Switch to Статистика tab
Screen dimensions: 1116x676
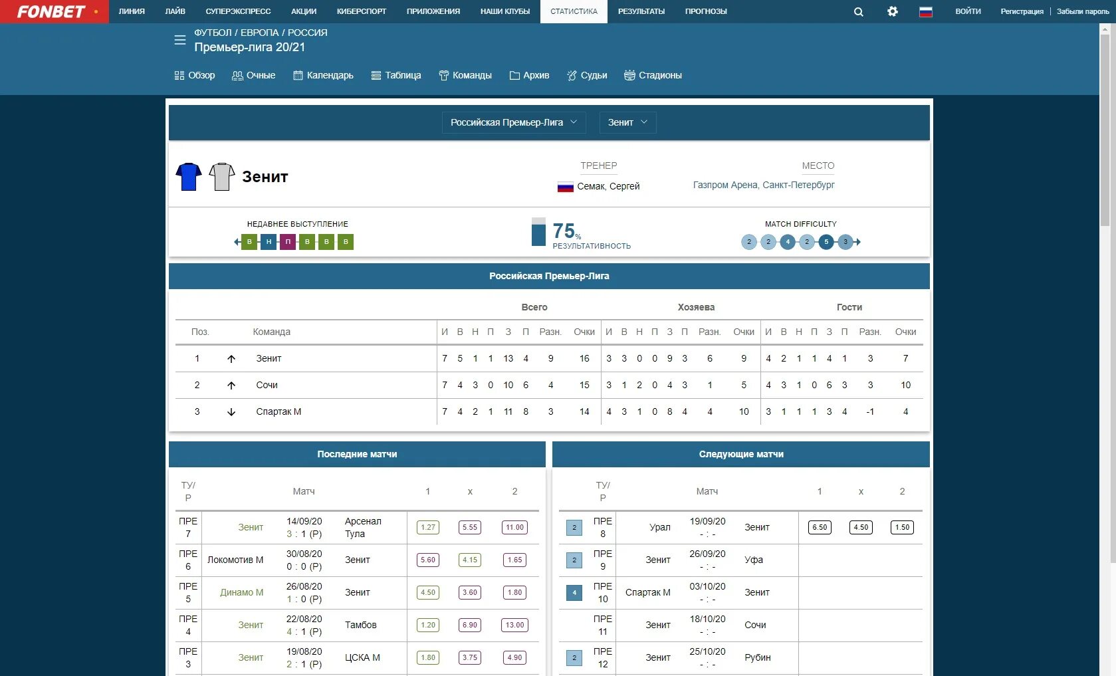574,11
